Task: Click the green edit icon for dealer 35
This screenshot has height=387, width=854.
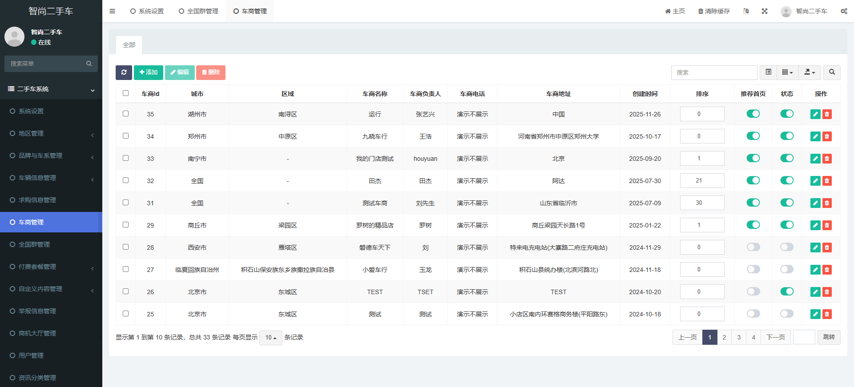Action: (x=815, y=114)
